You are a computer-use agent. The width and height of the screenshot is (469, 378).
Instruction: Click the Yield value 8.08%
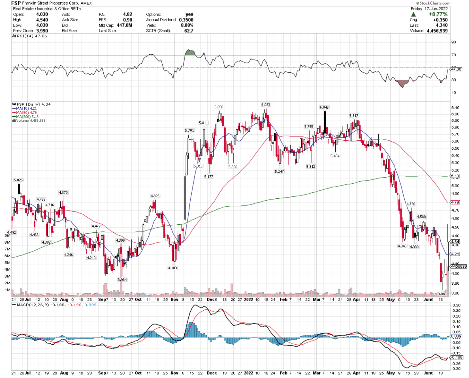click(187, 25)
